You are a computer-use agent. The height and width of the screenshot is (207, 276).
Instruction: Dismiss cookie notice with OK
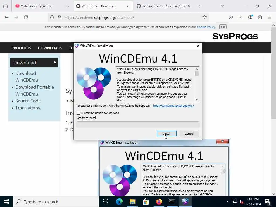[x=223, y=27]
